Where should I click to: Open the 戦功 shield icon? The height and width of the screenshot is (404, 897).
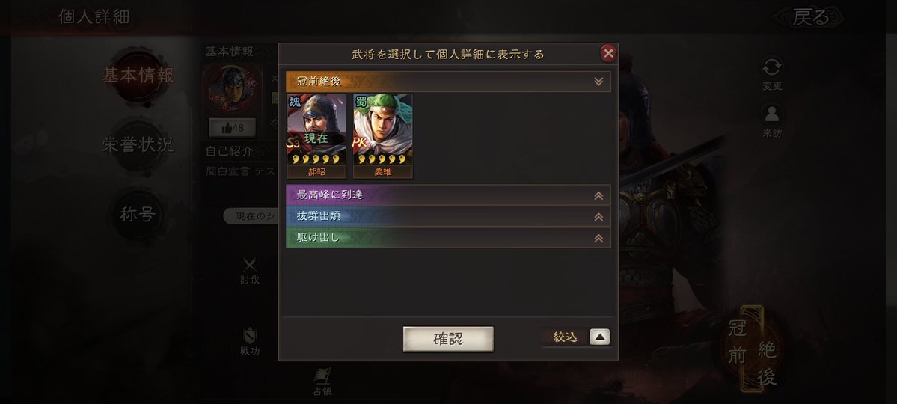point(250,336)
